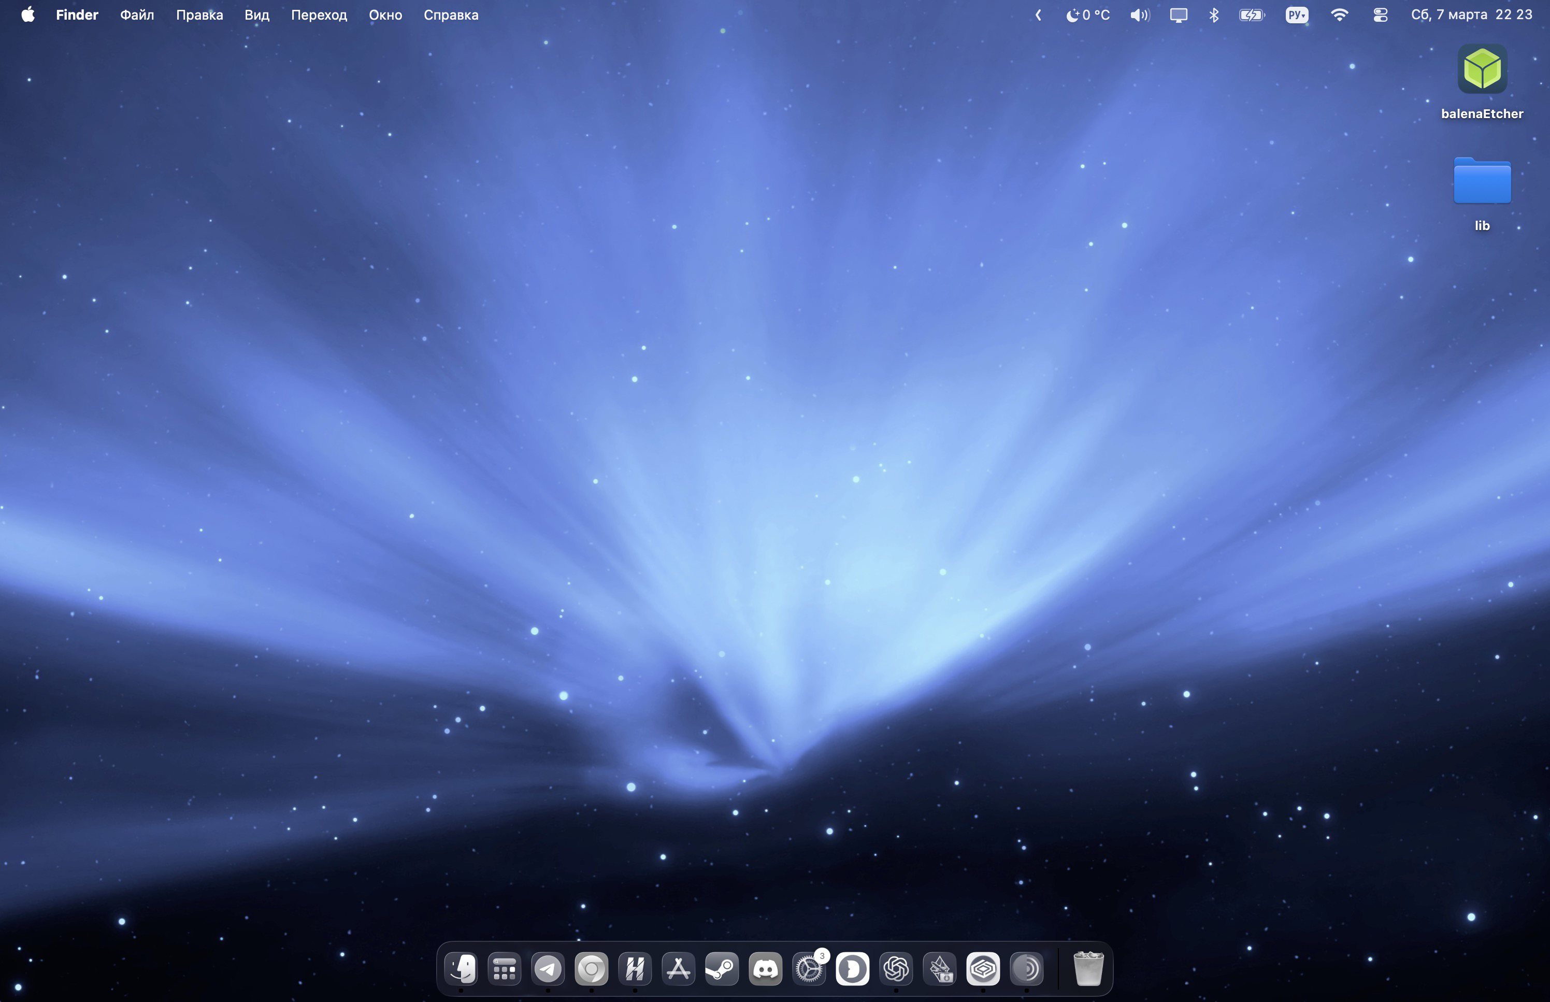
Task: Click the Chrome dock icon
Action: [591, 969]
